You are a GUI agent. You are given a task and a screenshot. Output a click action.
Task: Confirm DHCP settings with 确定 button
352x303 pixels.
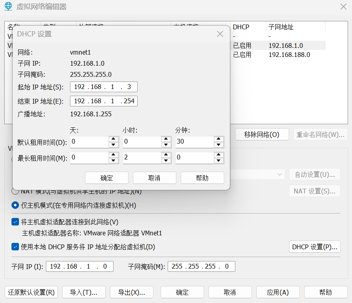[107, 178]
